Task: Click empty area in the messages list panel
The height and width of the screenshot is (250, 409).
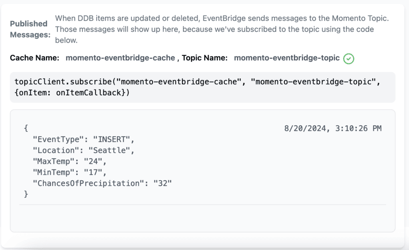Action: click(x=203, y=218)
